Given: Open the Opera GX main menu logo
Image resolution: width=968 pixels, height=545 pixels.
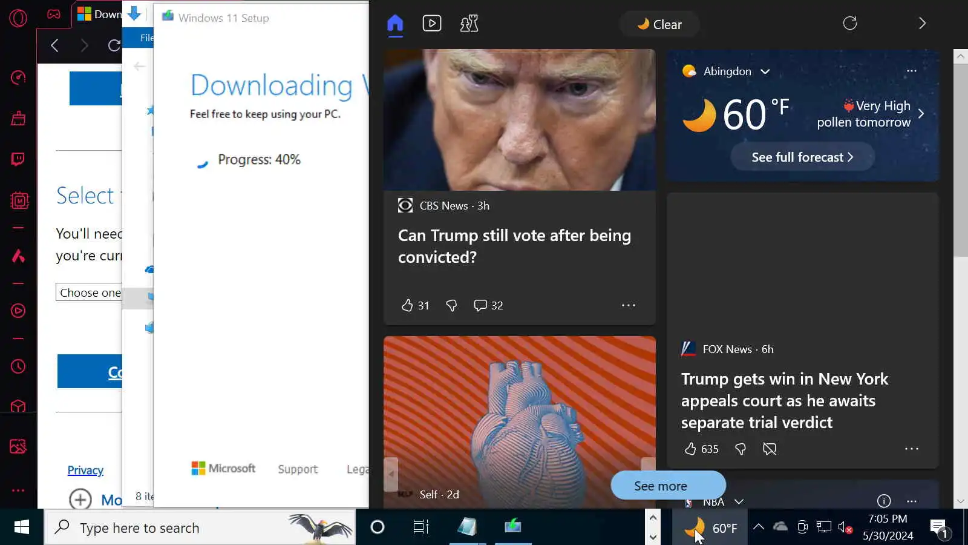Looking at the screenshot, I should click(18, 18).
